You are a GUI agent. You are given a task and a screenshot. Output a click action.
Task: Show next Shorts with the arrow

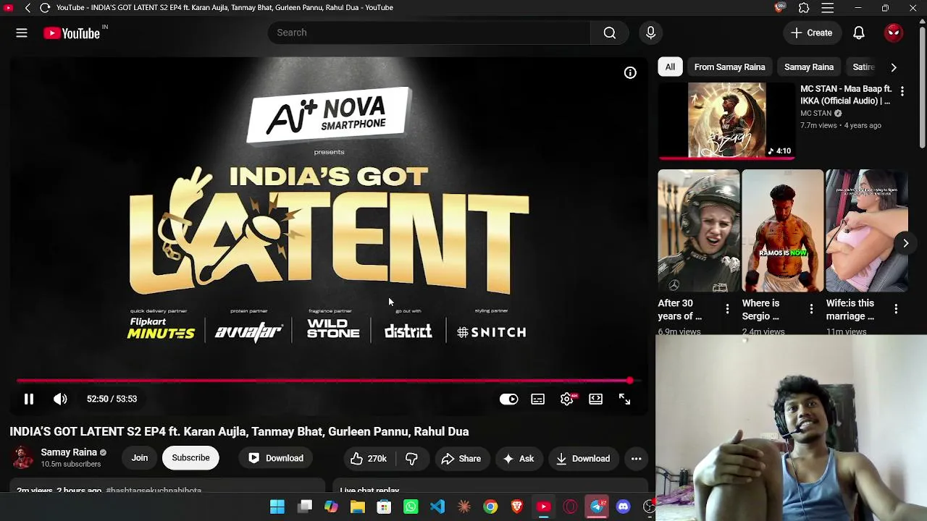[905, 243]
